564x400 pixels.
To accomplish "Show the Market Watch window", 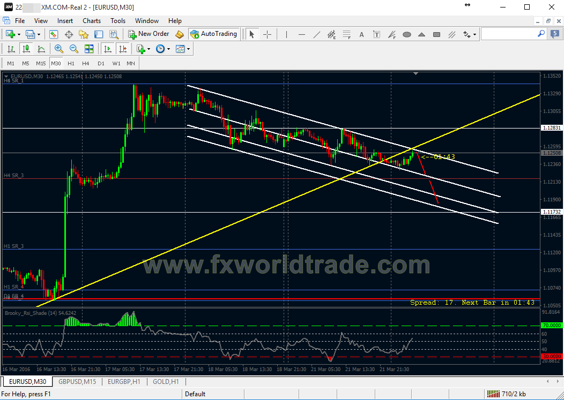I will (x=54, y=34).
